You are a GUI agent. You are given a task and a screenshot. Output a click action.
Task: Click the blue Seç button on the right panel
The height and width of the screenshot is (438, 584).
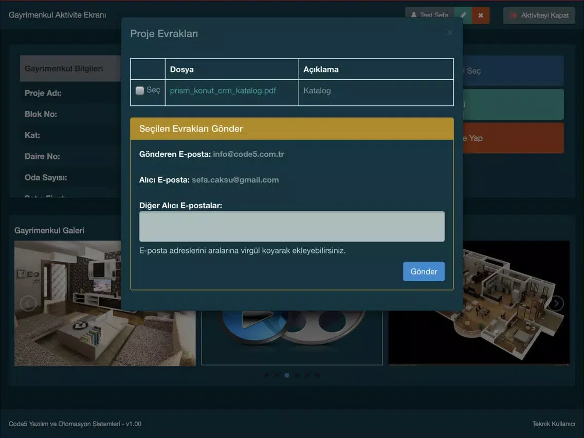(513, 71)
